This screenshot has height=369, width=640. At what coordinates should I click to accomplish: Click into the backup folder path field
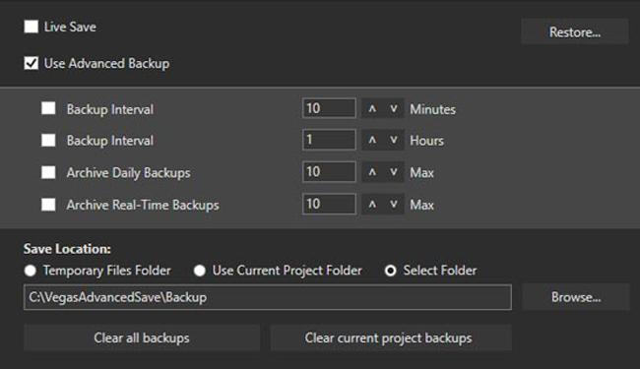coord(268,297)
